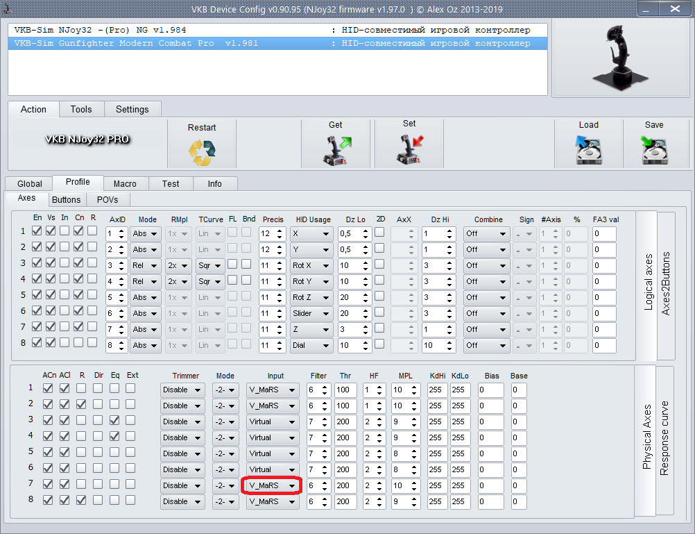Open the Response curve vertical tab
The width and height of the screenshot is (695, 534).
[664, 437]
